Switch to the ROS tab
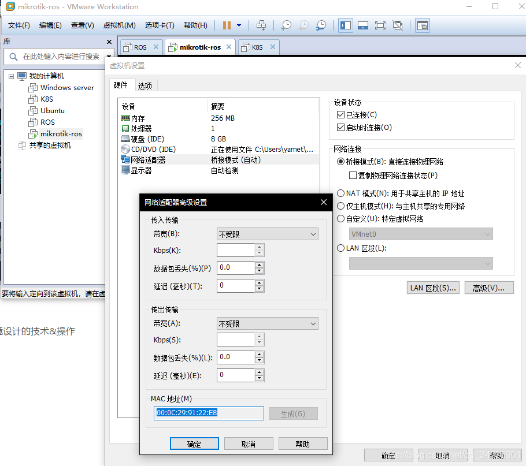The height and width of the screenshot is (466, 526). pos(140,47)
